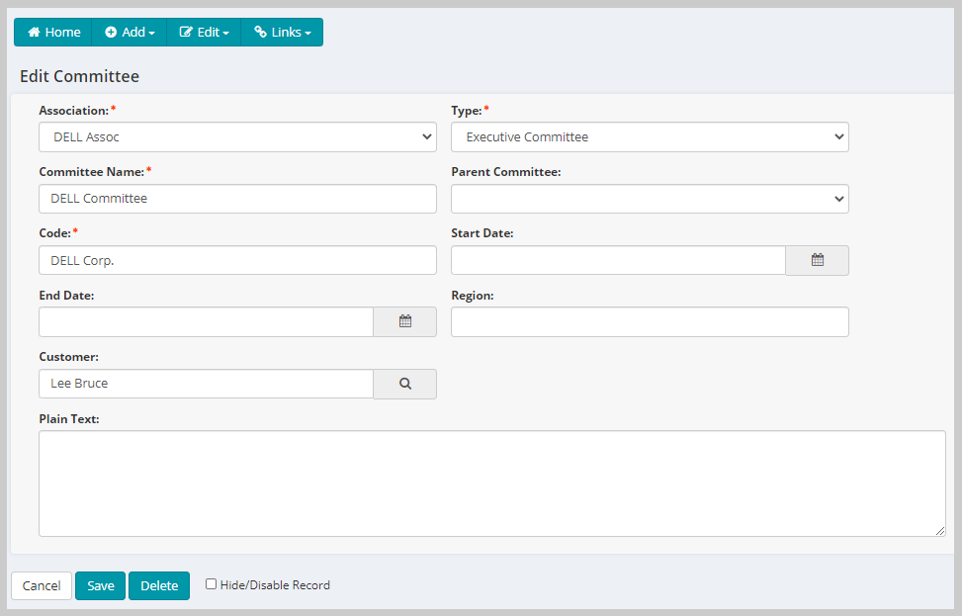Click the Home house icon
This screenshot has width=962, height=616.
[x=34, y=32]
